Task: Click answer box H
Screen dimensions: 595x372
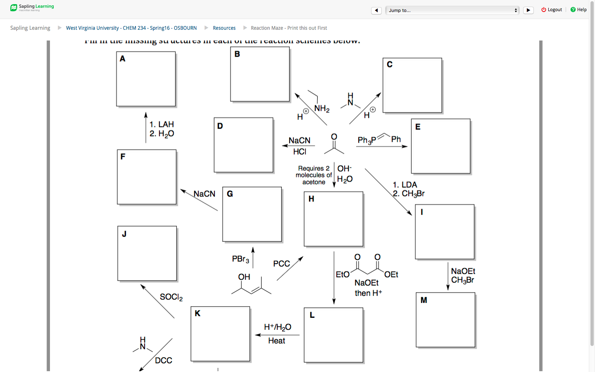Action: pyautogui.click(x=333, y=219)
